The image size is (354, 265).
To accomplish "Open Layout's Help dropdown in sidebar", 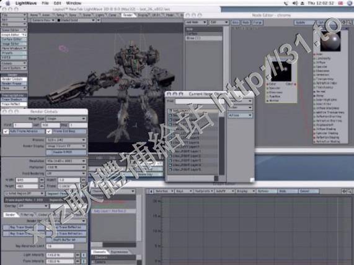I will pyautogui.click(x=14, y=24).
